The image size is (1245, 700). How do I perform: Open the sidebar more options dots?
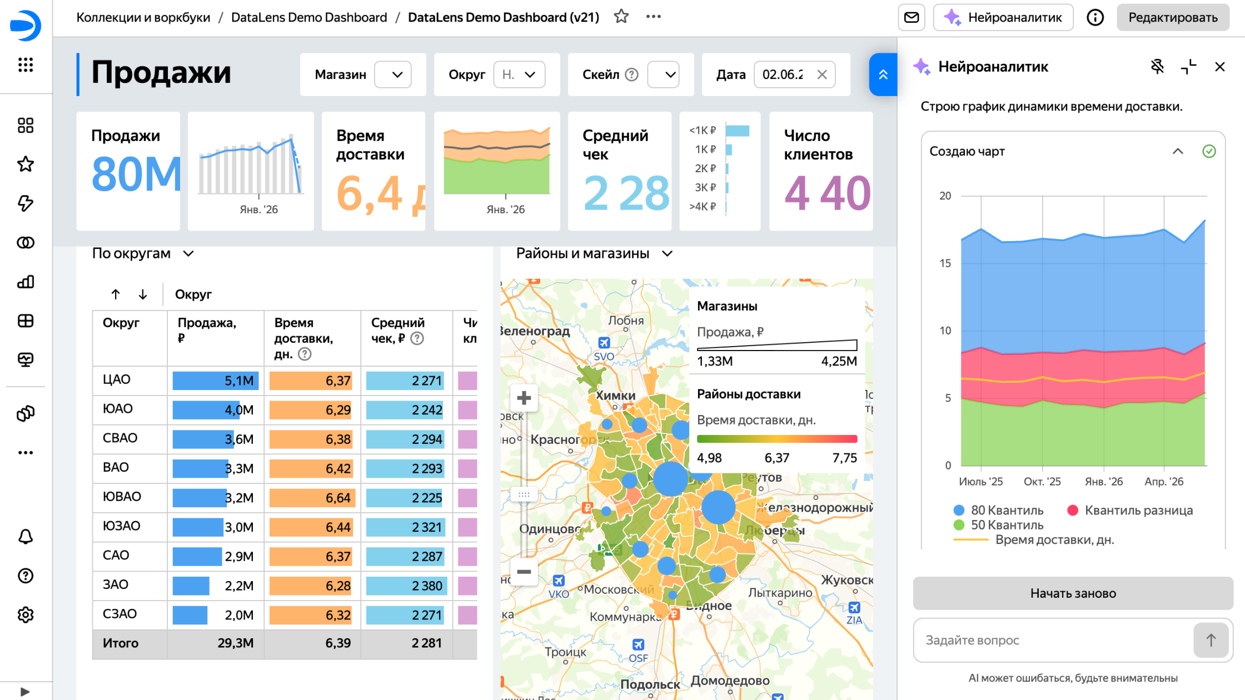pyautogui.click(x=26, y=453)
